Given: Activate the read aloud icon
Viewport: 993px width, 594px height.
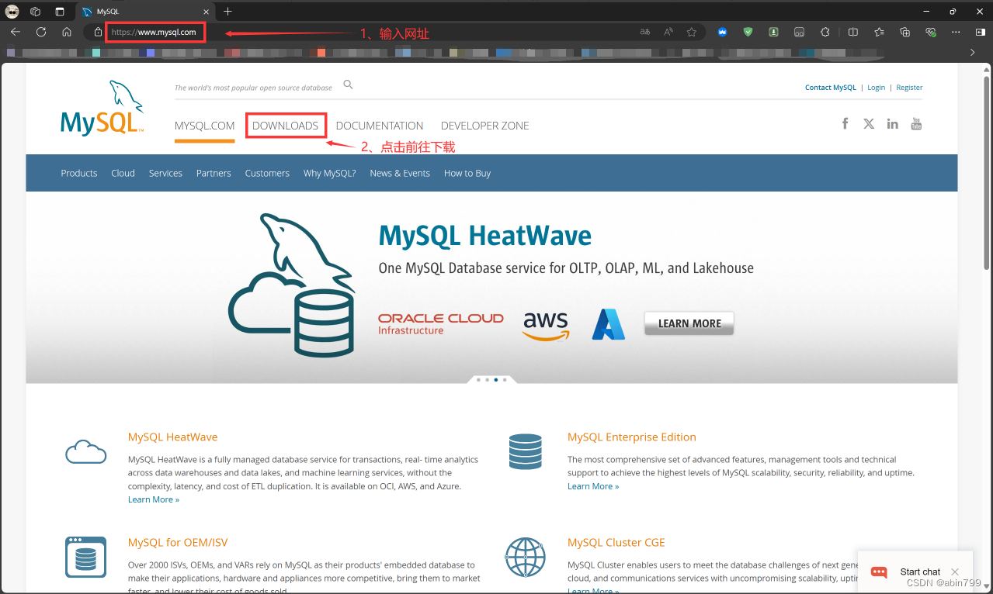Looking at the screenshot, I should [668, 32].
